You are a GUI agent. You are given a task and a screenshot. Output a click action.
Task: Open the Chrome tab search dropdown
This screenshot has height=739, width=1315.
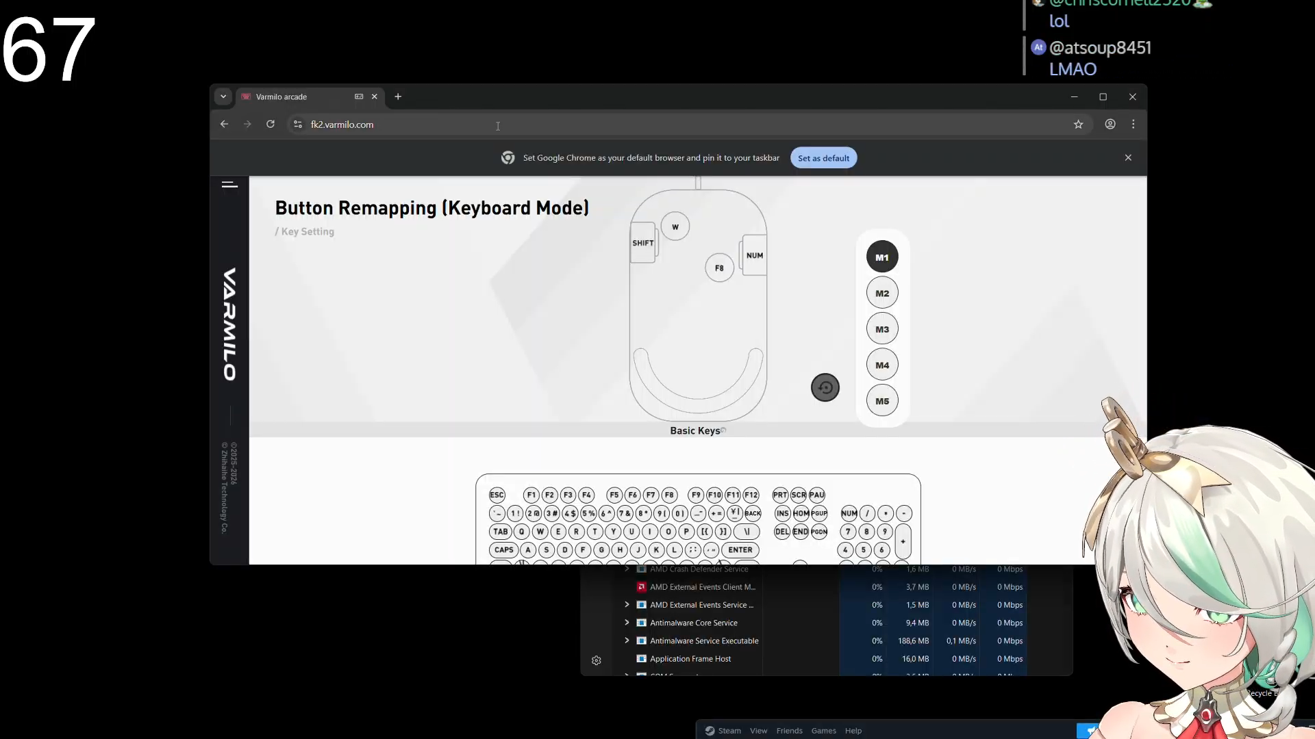(223, 96)
